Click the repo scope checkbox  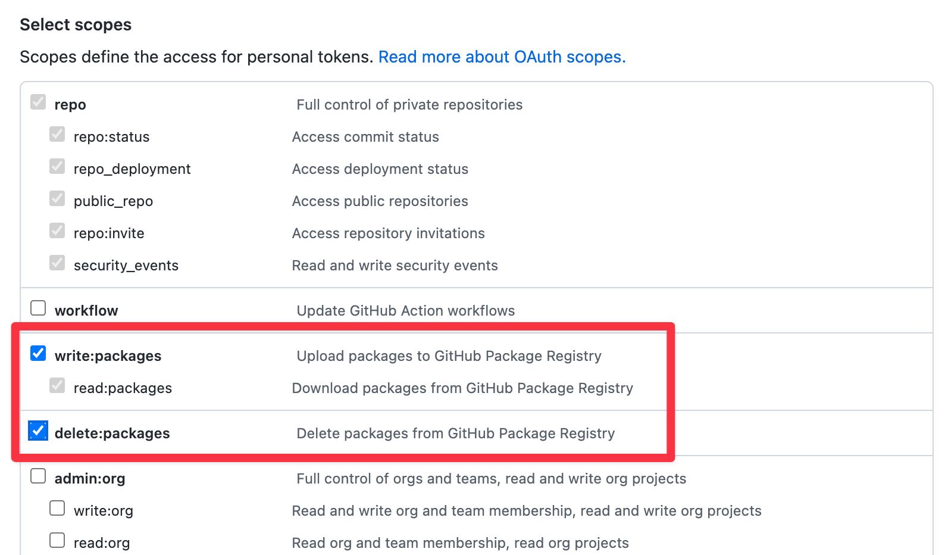(38, 102)
